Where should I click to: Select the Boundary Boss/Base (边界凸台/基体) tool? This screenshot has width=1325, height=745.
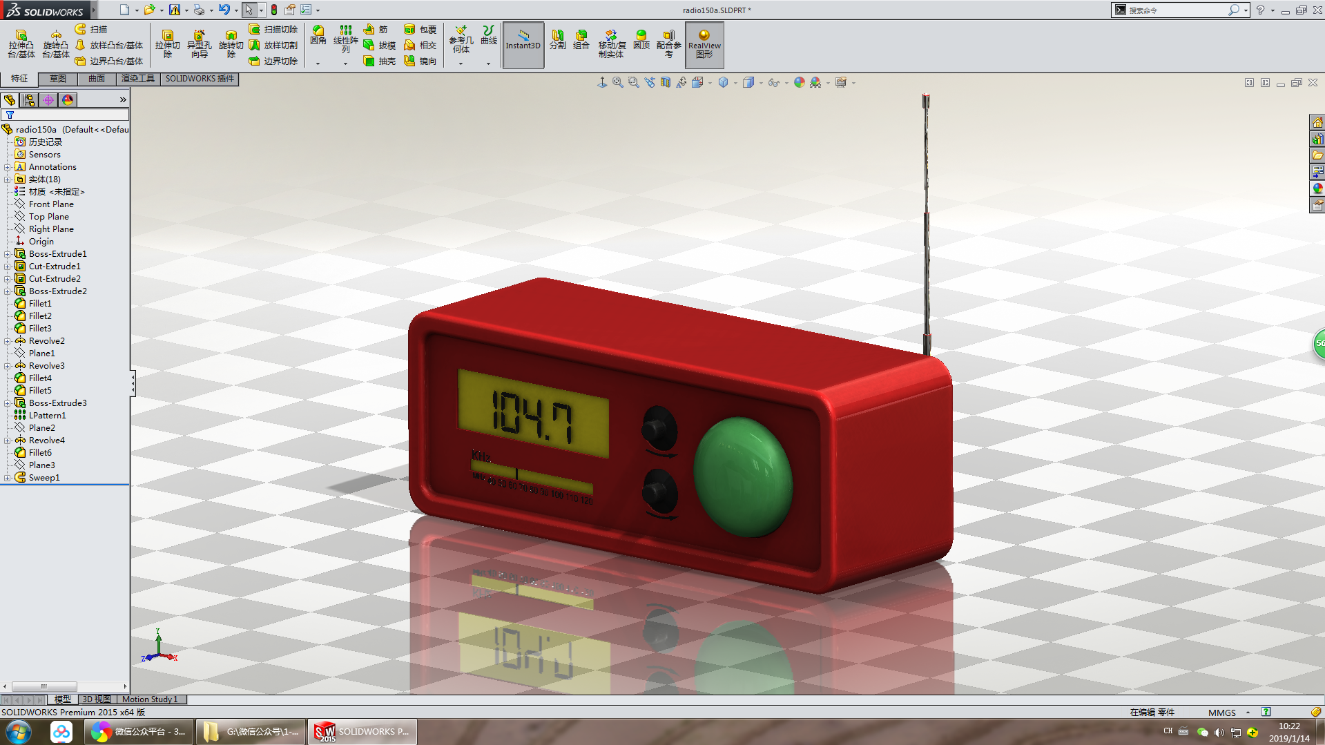(109, 61)
